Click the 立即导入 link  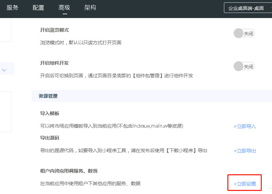tap(245, 126)
